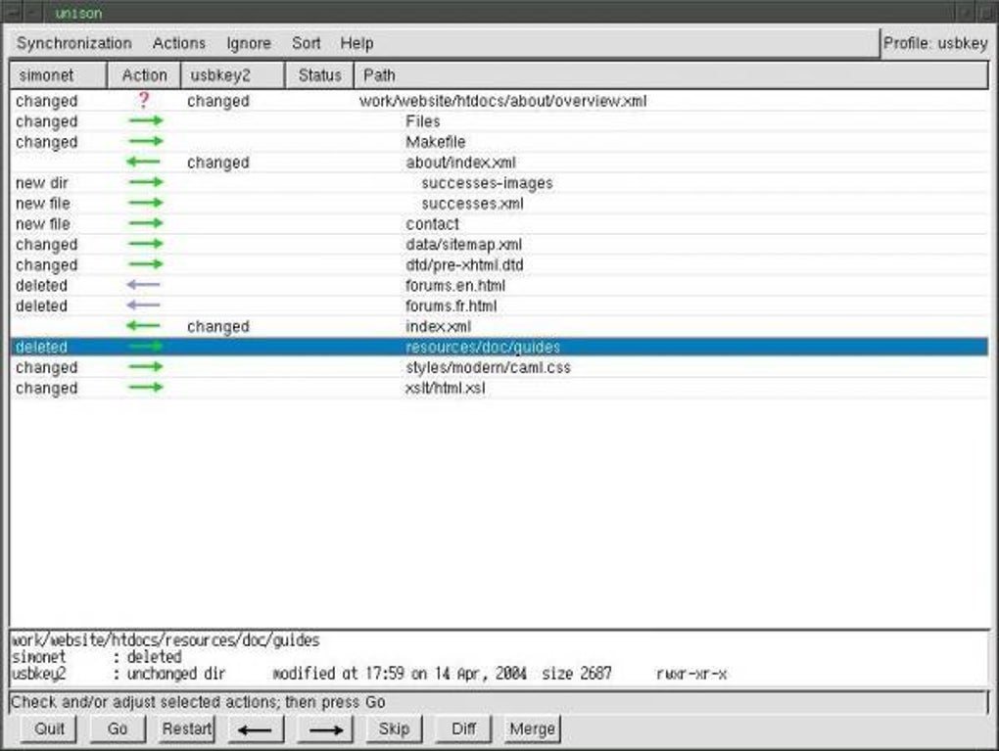Screen dimensions: 999x751
Task: Click usbkey2 'changed' on index.xml row
Action: click(217, 326)
